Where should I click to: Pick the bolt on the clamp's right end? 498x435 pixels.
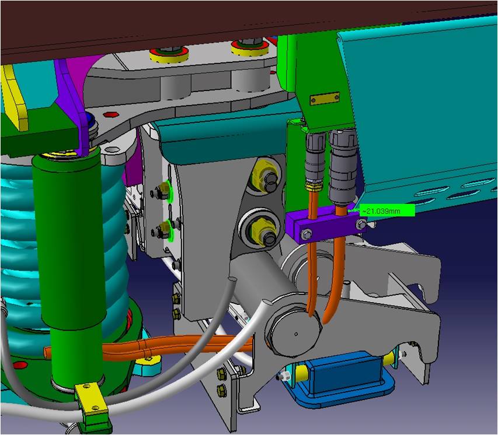pos(360,224)
